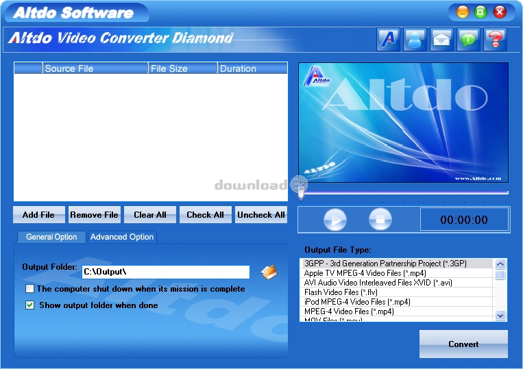Screen dimensions: 523x369
Task: Click the Source File column header
Action: coord(95,68)
